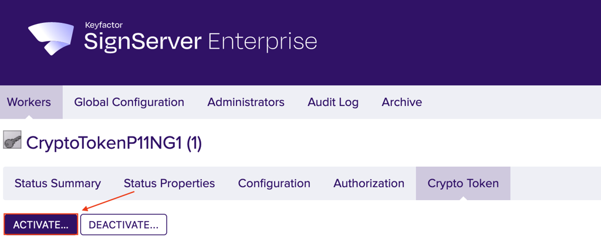Open the Authorization tab

tap(369, 183)
